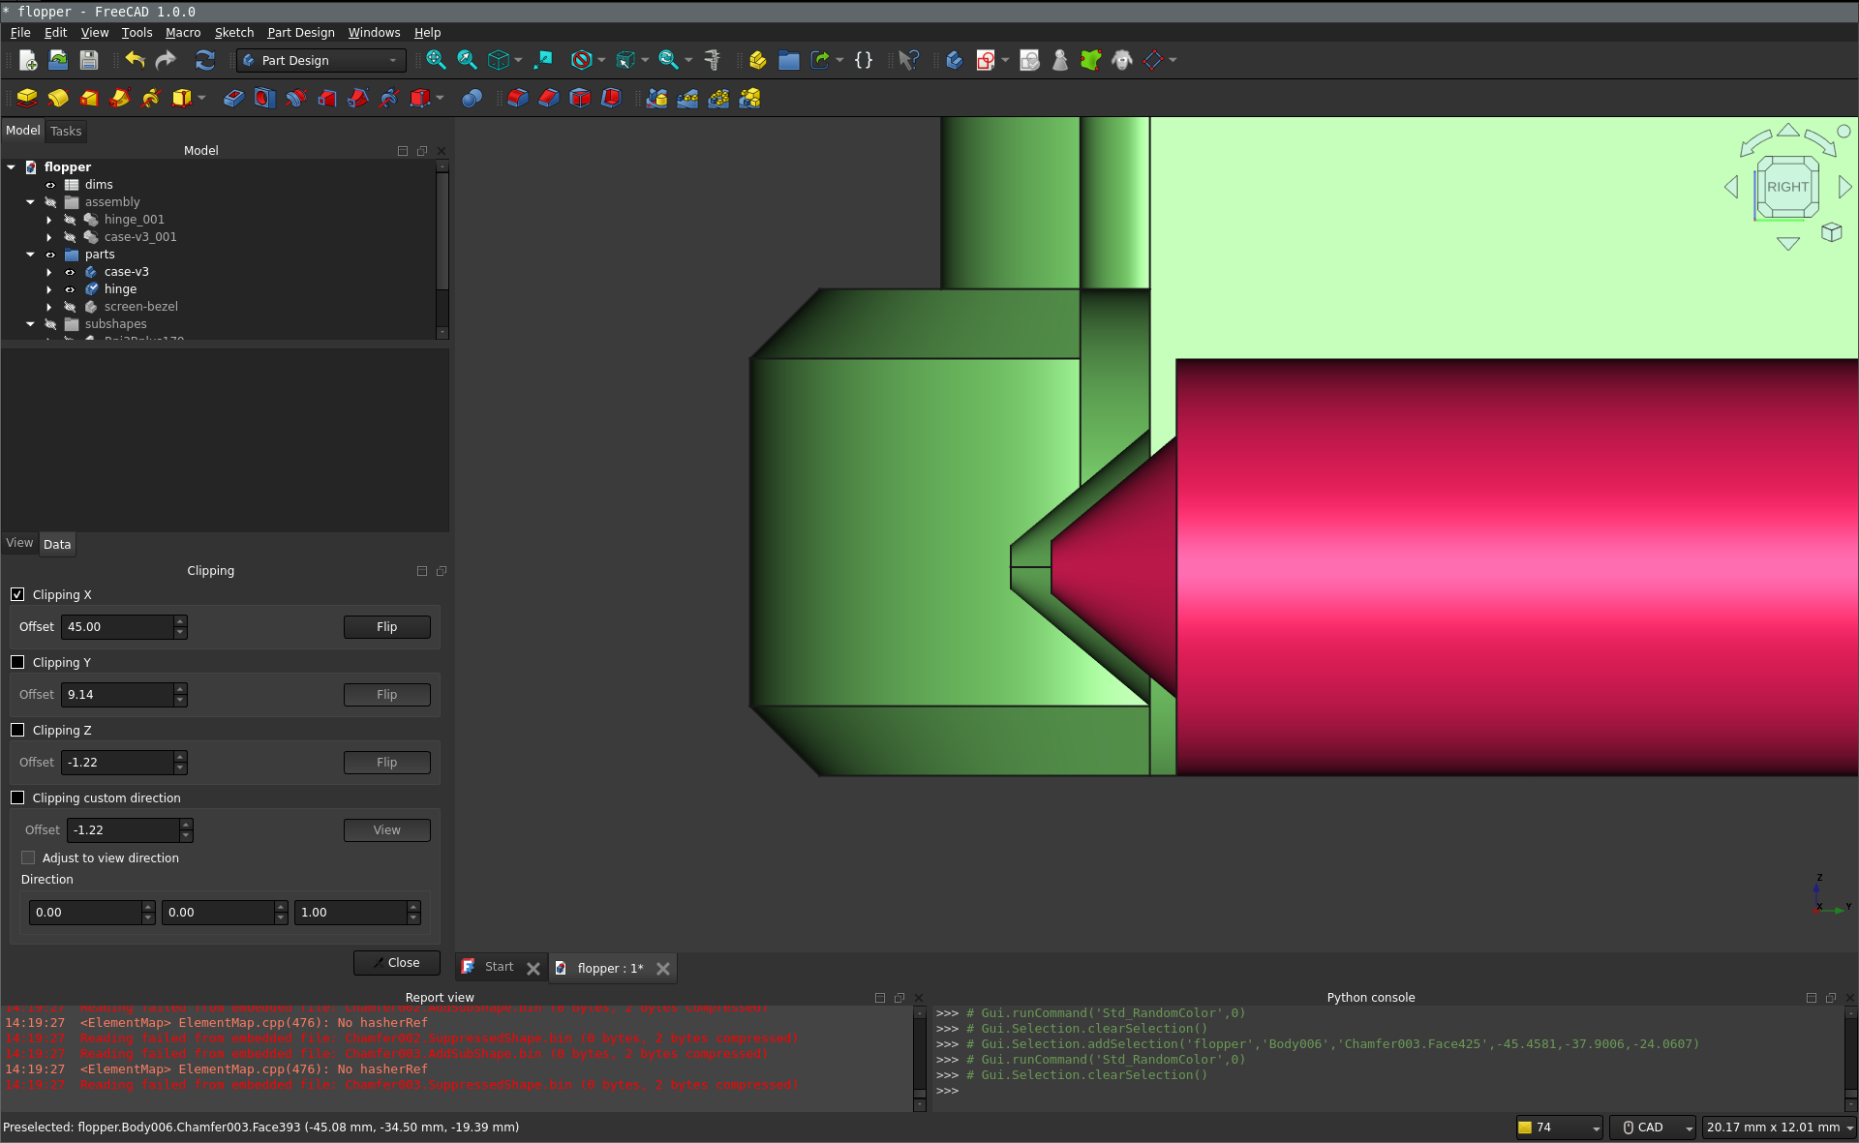This screenshot has width=1859, height=1143.
Task: Click the View button for custom direction
Action: (386, 830)
